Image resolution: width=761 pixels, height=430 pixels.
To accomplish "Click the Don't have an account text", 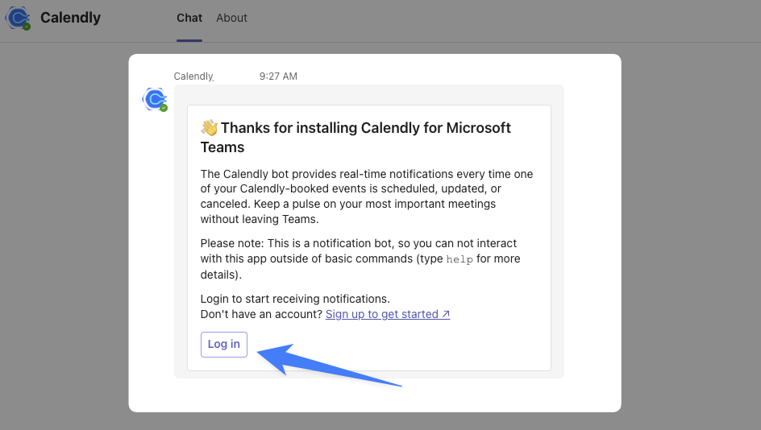I will (261, 315).
